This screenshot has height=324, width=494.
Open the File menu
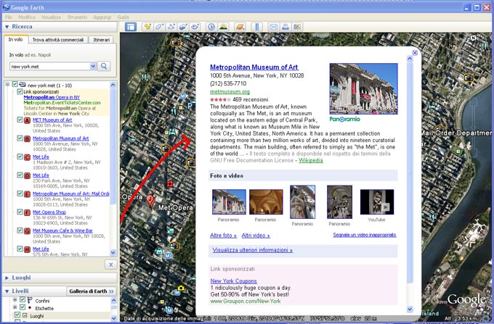pyautogui.click(x=8, y=17)
